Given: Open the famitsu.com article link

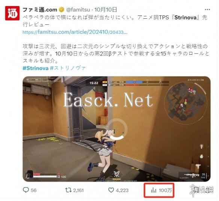Looking at the screenshot, I should coord(75,32).
